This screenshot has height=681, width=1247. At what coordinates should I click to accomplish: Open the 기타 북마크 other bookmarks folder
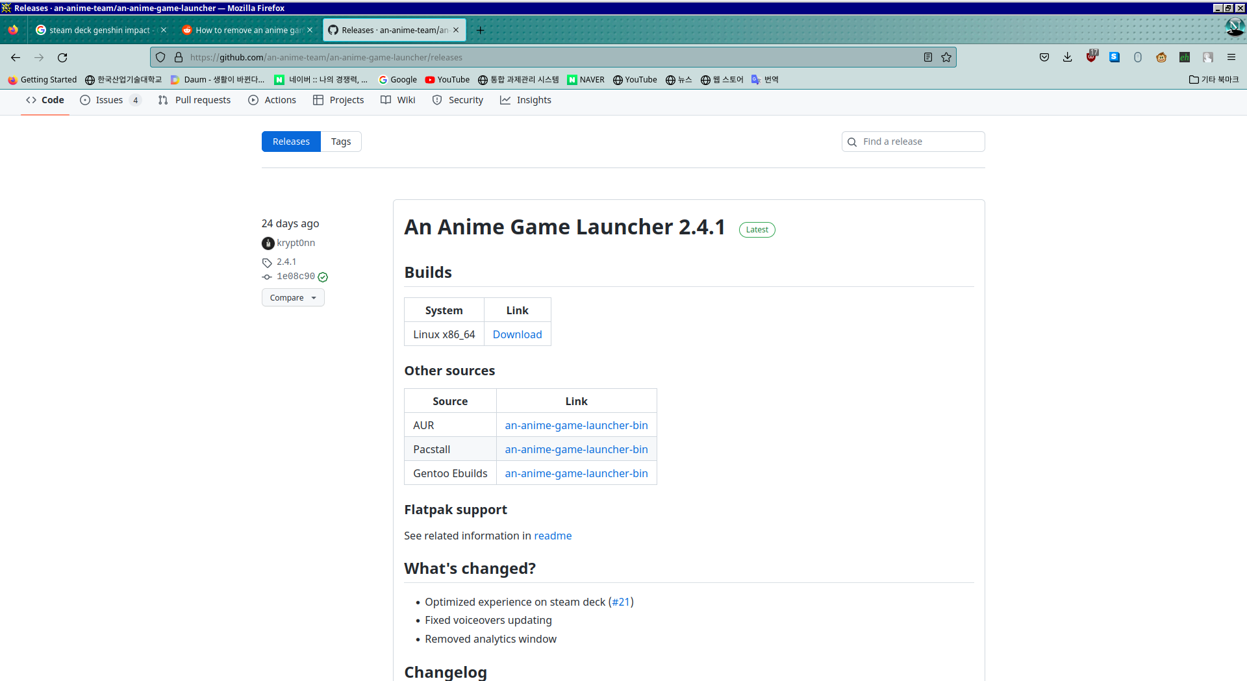(x=1214, y=80)
